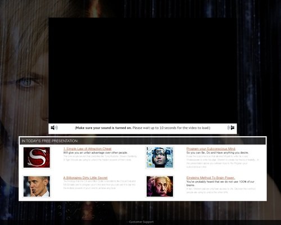Open thumbnail beside Einsteins Method To Brain Power
Viewport: 281px width, 225px height.
tap(160, 186)
